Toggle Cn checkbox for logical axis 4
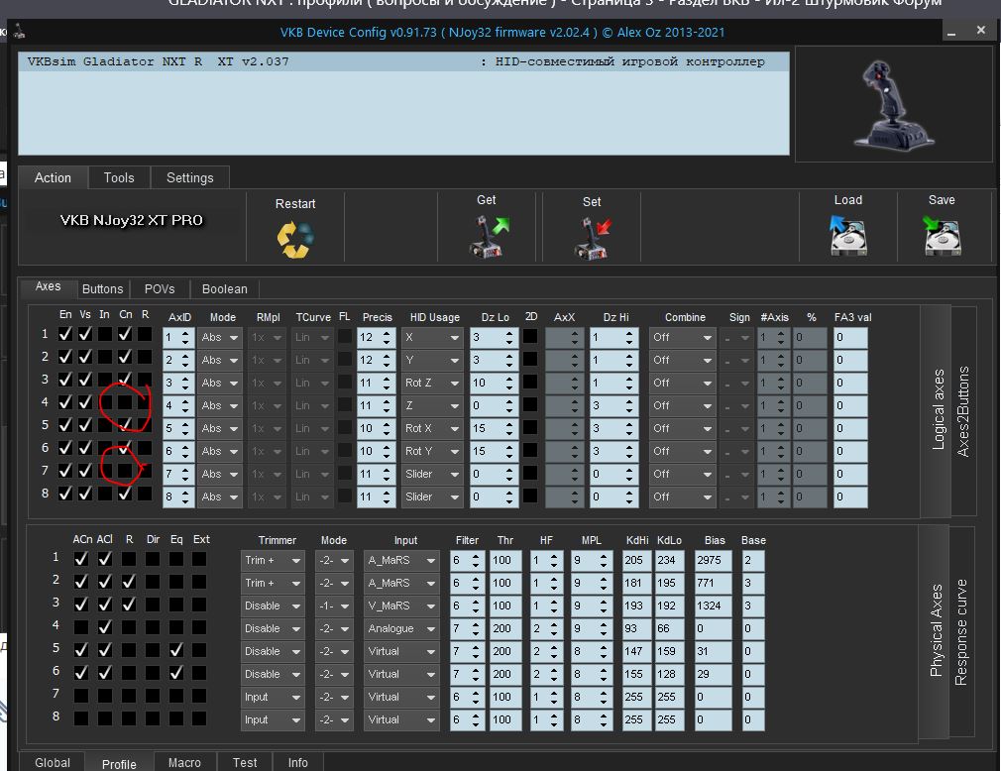Screen dimensions: 1001x771 click(125, 402)
